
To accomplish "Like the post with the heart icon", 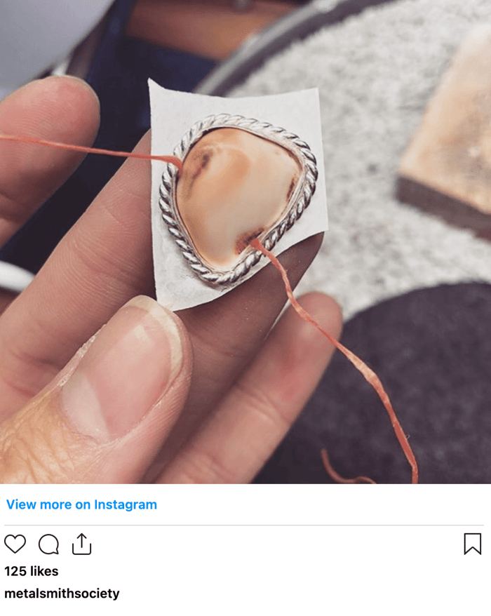I will [15, 544].
